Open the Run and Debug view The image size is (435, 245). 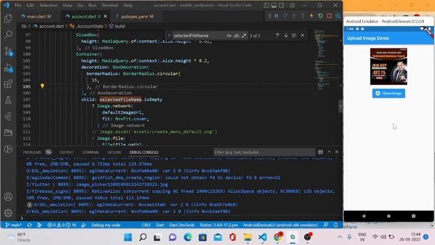pyautogui.click(x=8, y=68)
